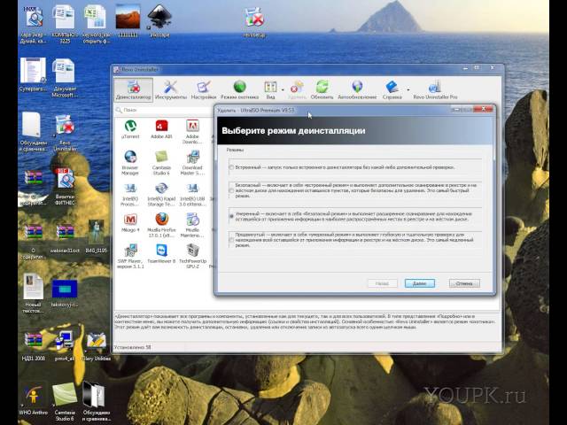Select Adobe AIR in the program list
Screen dimensions: 567x425
pyautogui.click(x=161, y=129)
